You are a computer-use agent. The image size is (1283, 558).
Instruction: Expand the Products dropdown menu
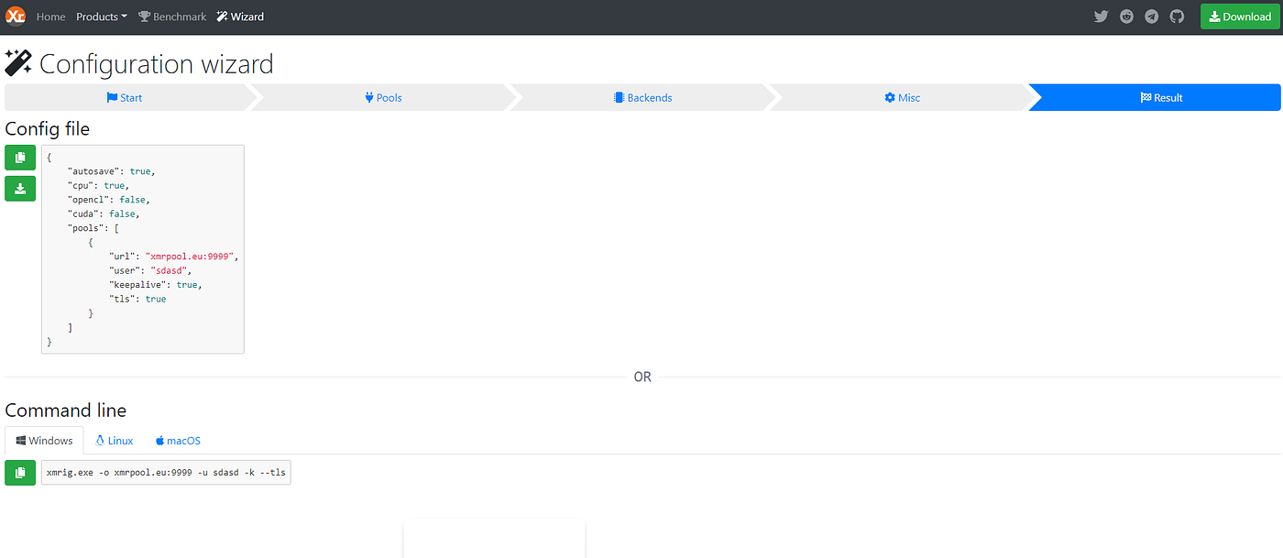(x=102, y=16)
